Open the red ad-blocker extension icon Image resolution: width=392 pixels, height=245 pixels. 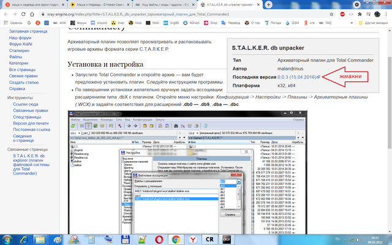click(342, 14)
